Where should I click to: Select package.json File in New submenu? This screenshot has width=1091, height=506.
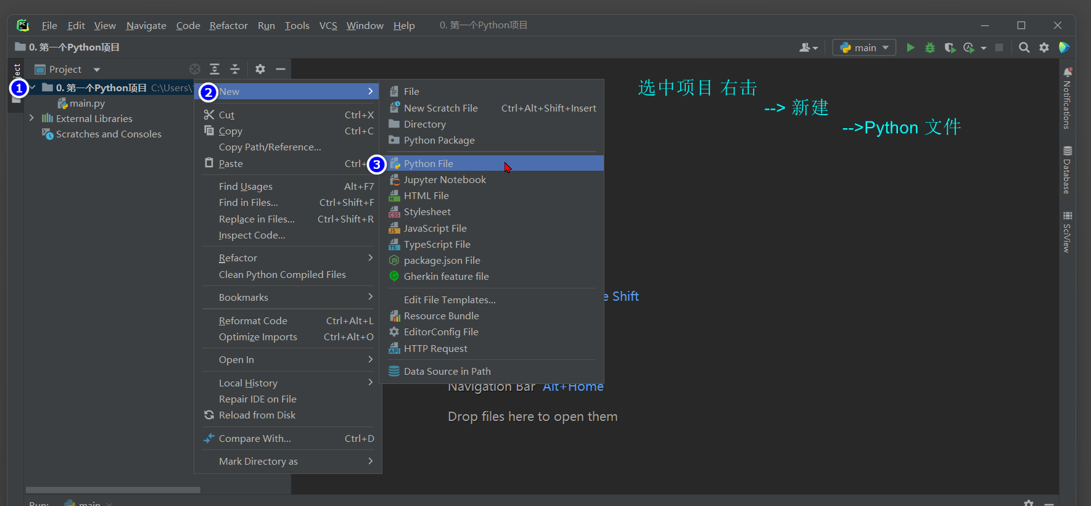(492, 260)
